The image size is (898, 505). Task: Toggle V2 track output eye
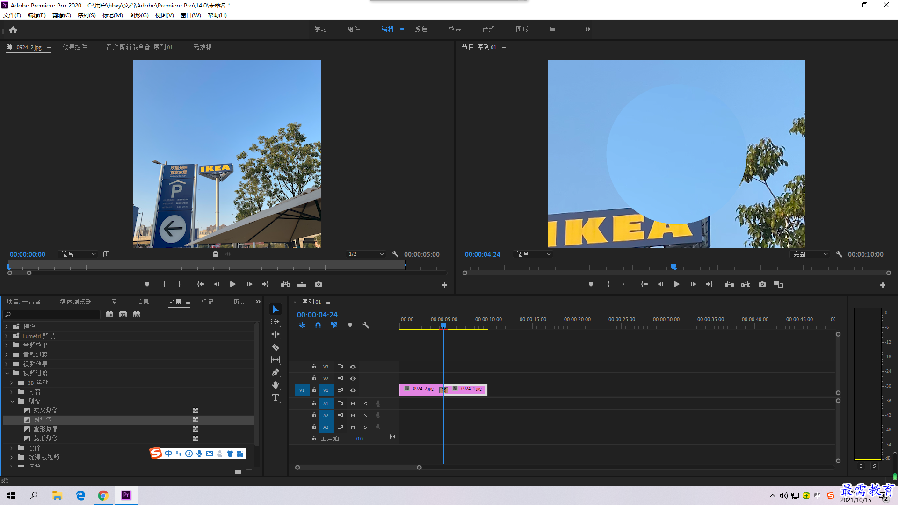(x=353, y=378)
